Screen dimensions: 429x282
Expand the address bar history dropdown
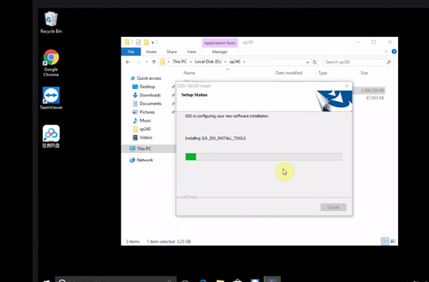tap(307, 63)
